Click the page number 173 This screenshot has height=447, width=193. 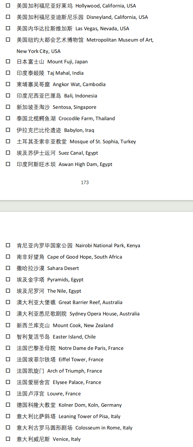click(x=85, y=183)
